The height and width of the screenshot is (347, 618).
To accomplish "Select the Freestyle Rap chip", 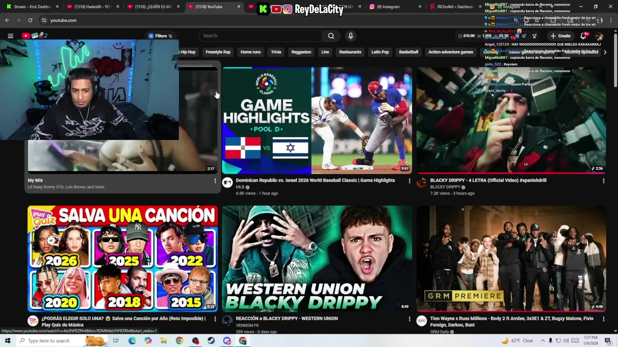I will coord(218,52).
